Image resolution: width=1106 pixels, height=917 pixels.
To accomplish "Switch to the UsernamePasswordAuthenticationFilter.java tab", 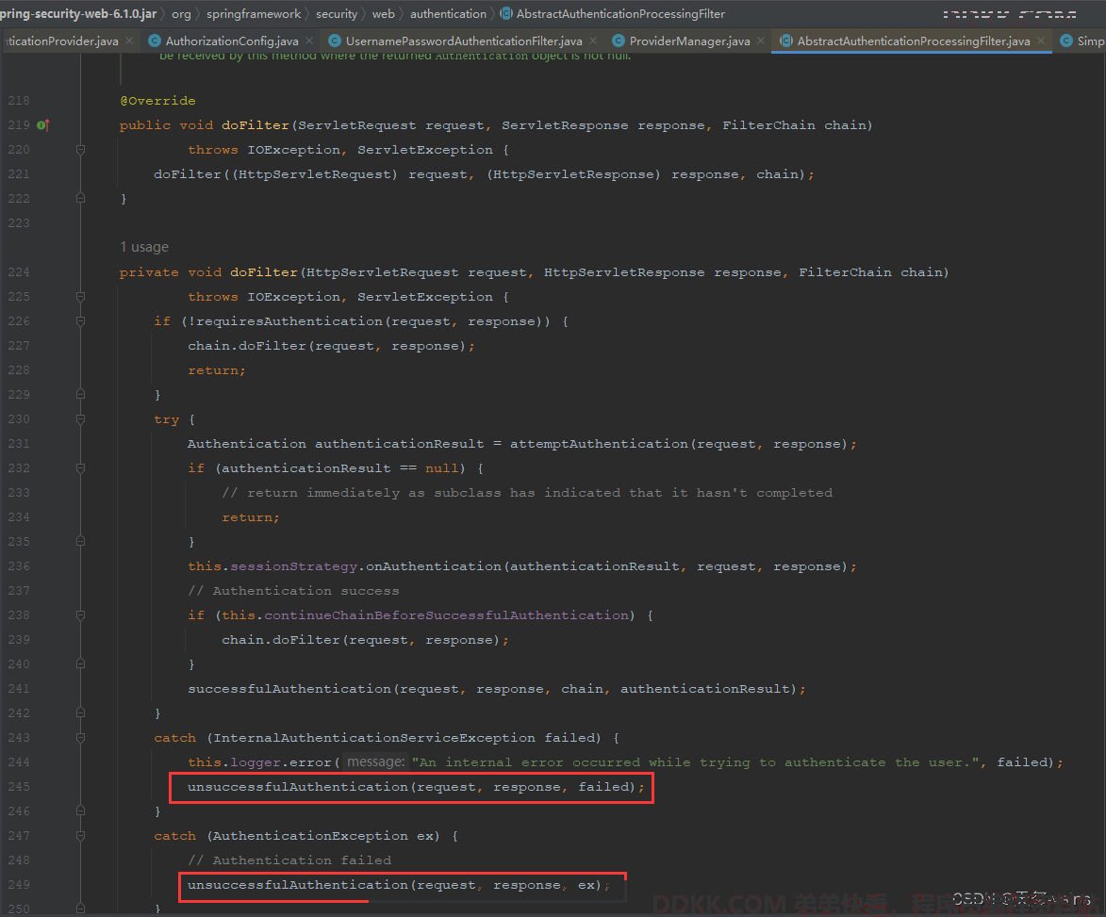I will coord(463,41).
